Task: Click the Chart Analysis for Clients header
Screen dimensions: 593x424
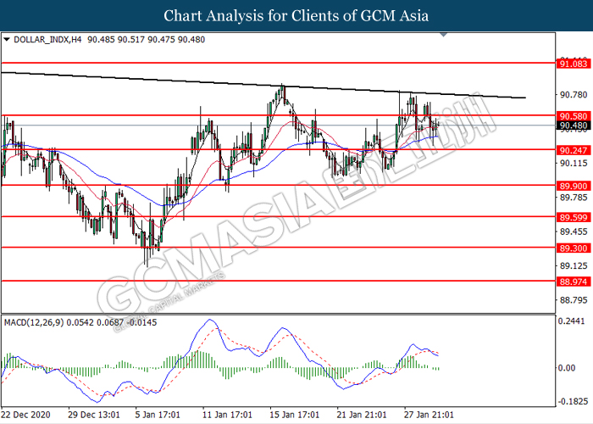Action: (296, 15)
